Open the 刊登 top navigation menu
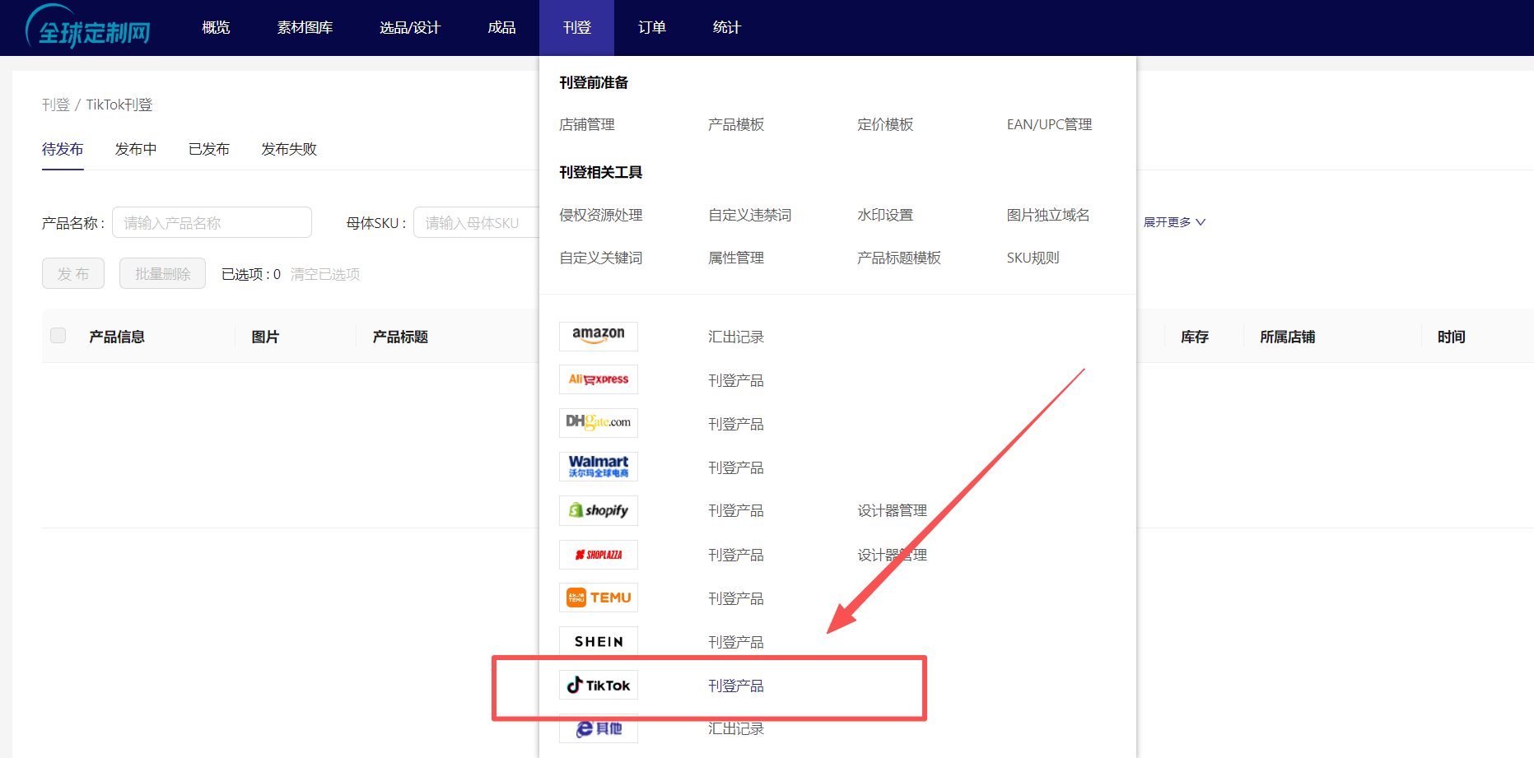Viewport: 1534px width, 758px height. 576,28
